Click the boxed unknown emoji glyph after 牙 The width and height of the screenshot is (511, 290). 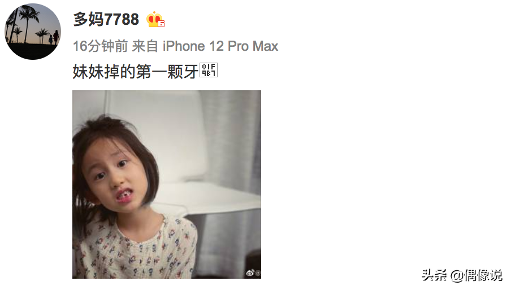click(x=209, y=70)
